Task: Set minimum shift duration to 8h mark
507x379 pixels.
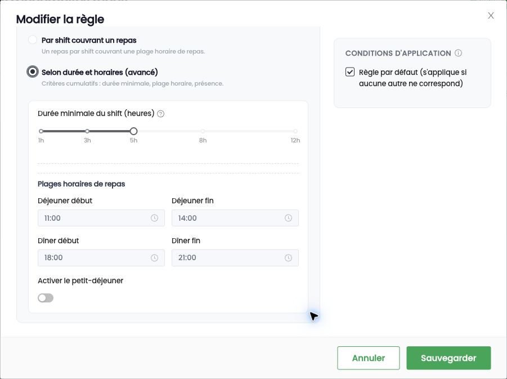Action: point(203,131)
